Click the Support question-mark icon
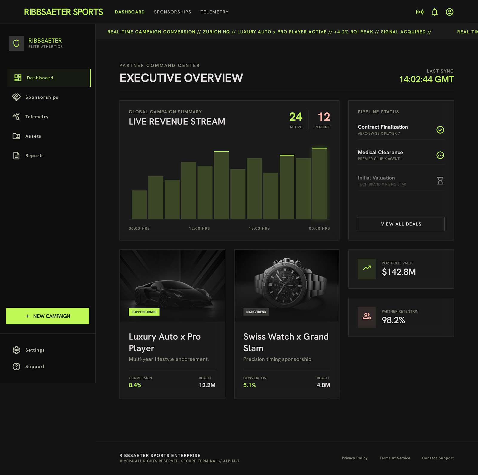Screen dimensions: 478x475 [x=16, y=366]
